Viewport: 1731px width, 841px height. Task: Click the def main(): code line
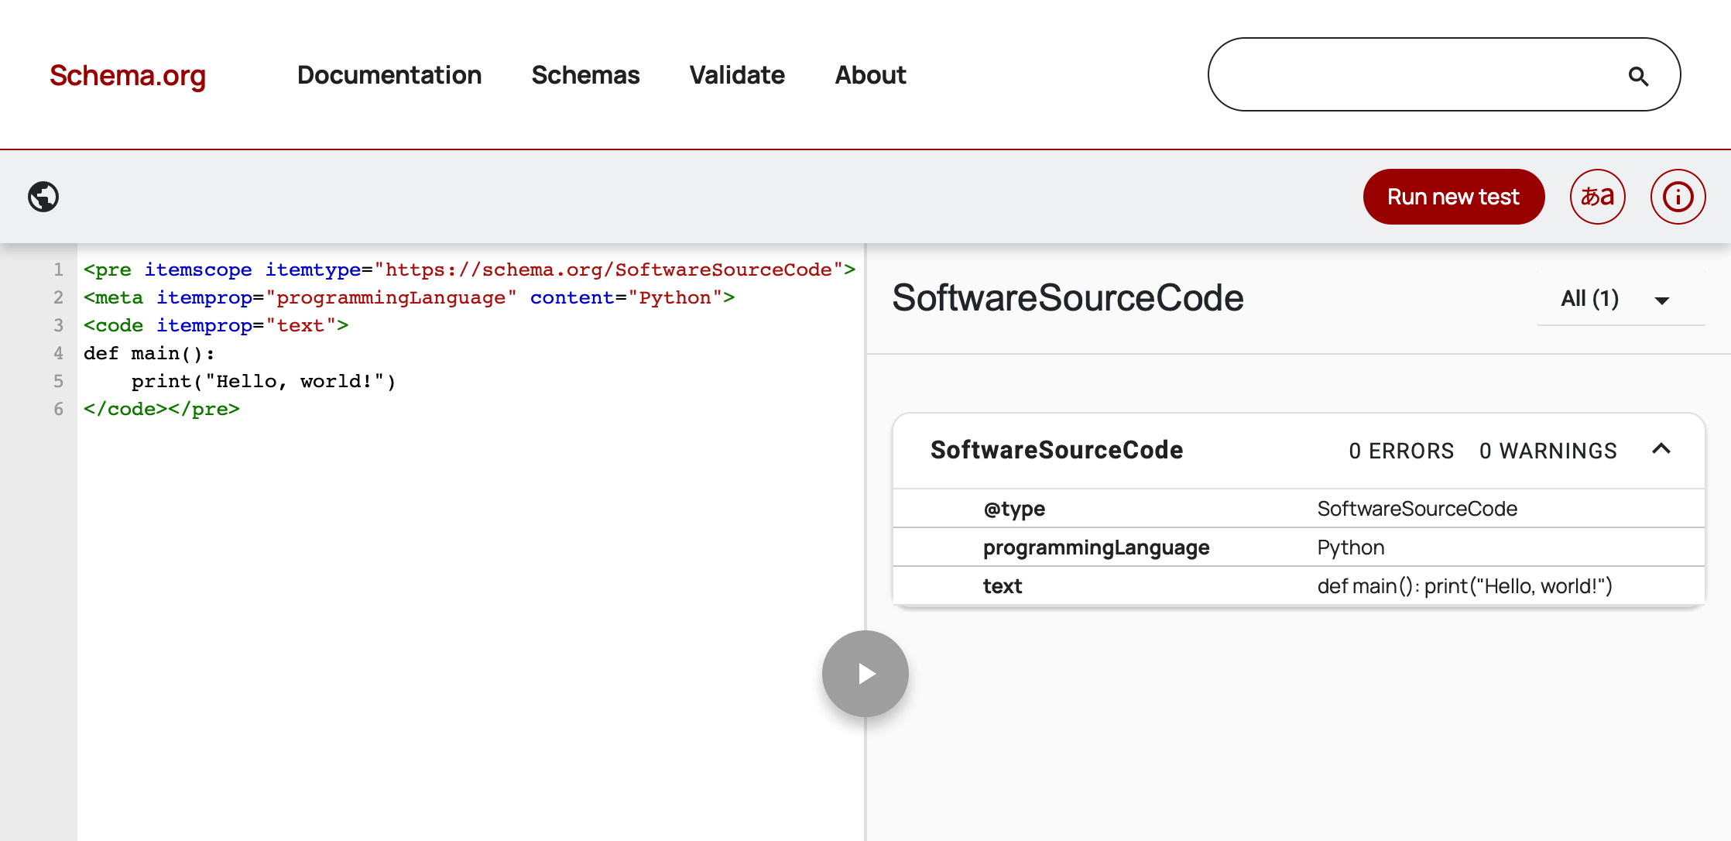(149, 353)
